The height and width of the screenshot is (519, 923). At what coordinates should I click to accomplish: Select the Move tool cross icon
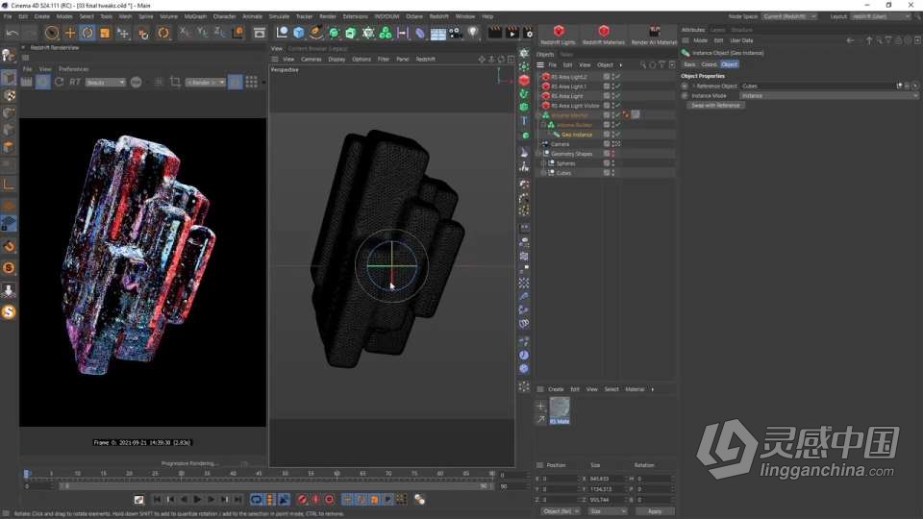[x=69, y=33]
